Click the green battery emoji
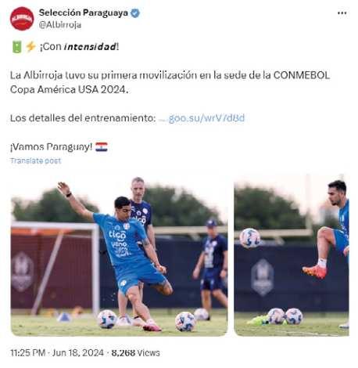The height and width of the screenshot is (368, 358). click(17, 47)
